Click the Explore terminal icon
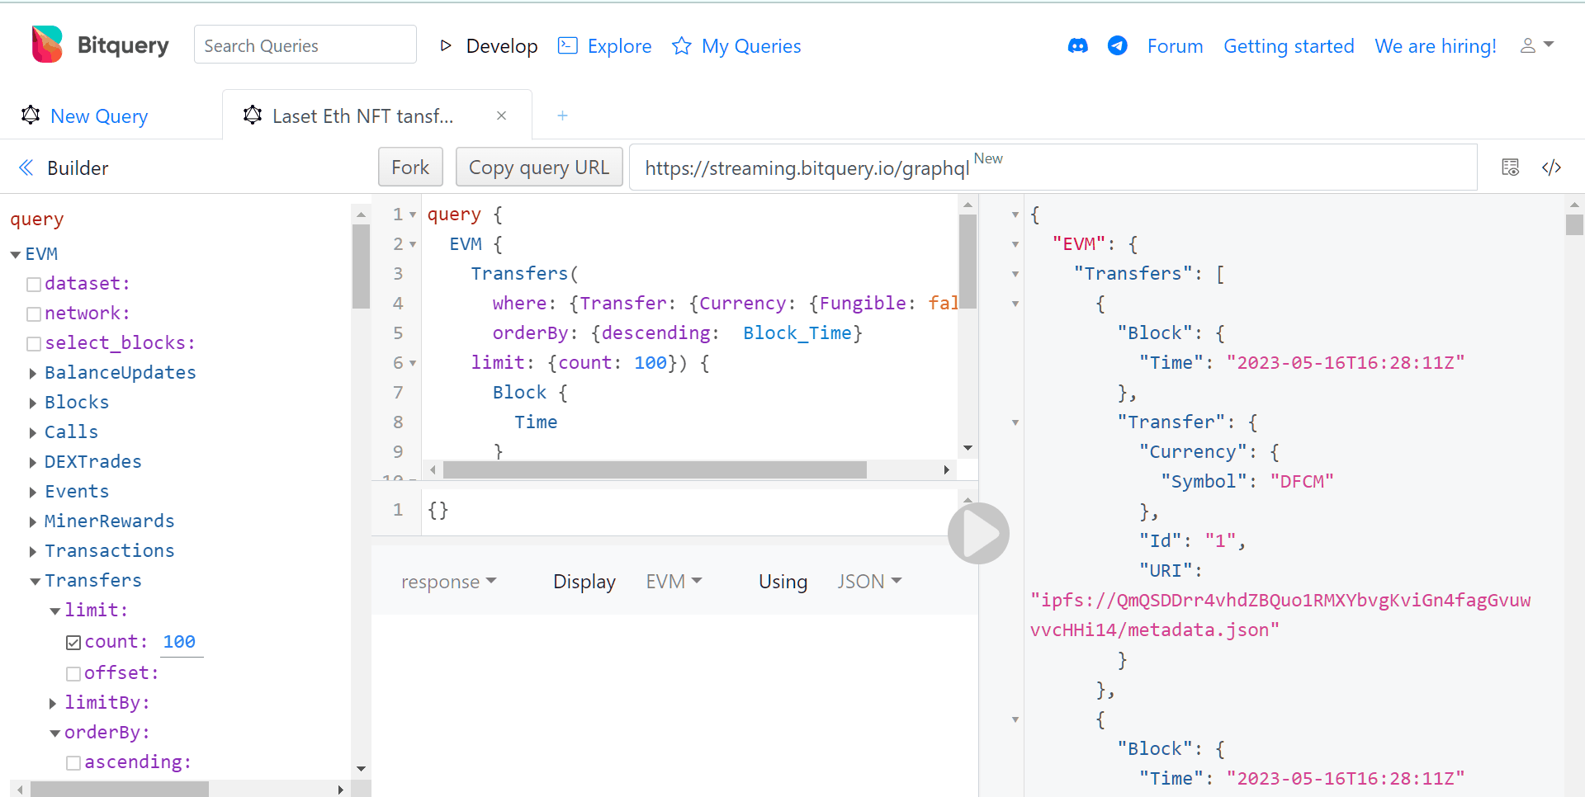Viewport: 1585px width, 797px height. [568, 45]
